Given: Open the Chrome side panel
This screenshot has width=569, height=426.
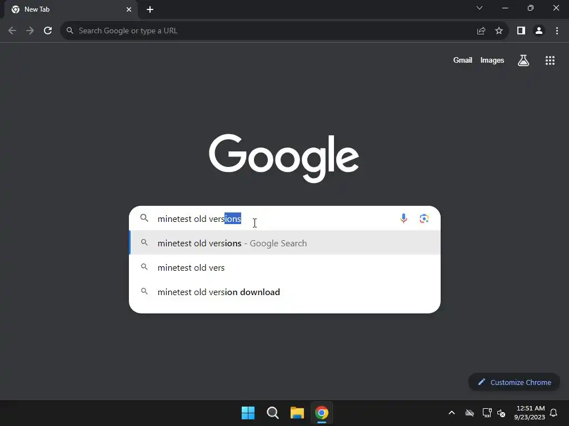Looking at the screenshot, I should click(521, 31).
